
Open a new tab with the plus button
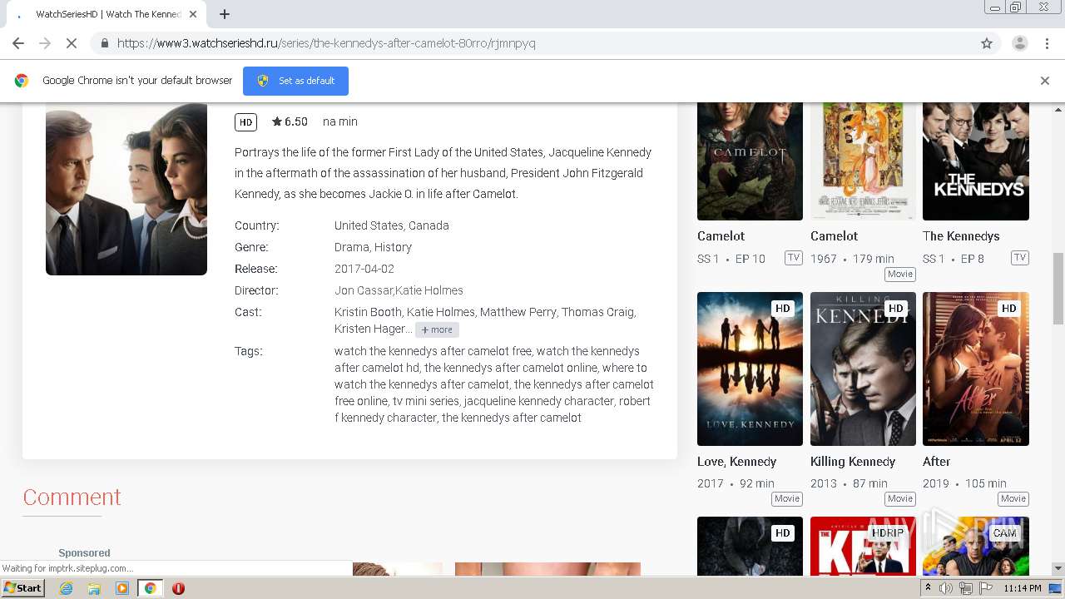coord(224,14)
